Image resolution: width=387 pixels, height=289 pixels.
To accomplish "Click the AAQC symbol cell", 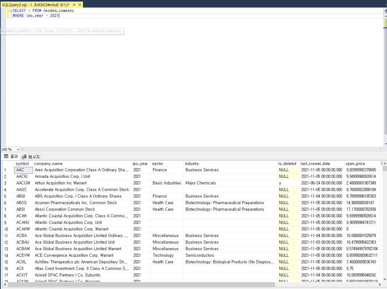I will click(23, 190).
